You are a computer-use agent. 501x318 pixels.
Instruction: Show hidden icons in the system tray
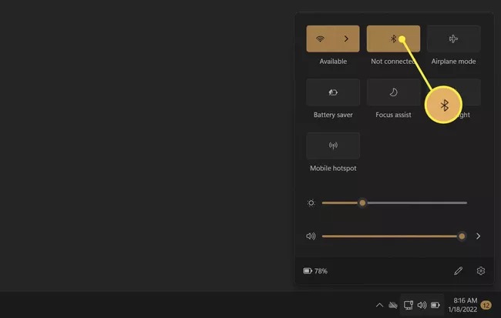click(x=379, y=305)
